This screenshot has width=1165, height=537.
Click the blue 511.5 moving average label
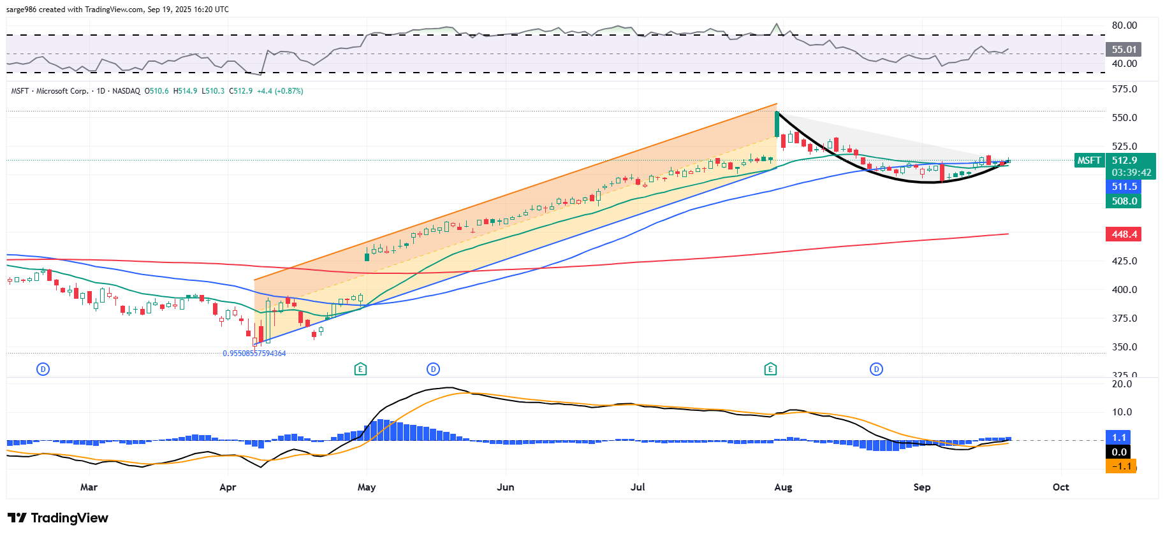(x=1124, y=187)
